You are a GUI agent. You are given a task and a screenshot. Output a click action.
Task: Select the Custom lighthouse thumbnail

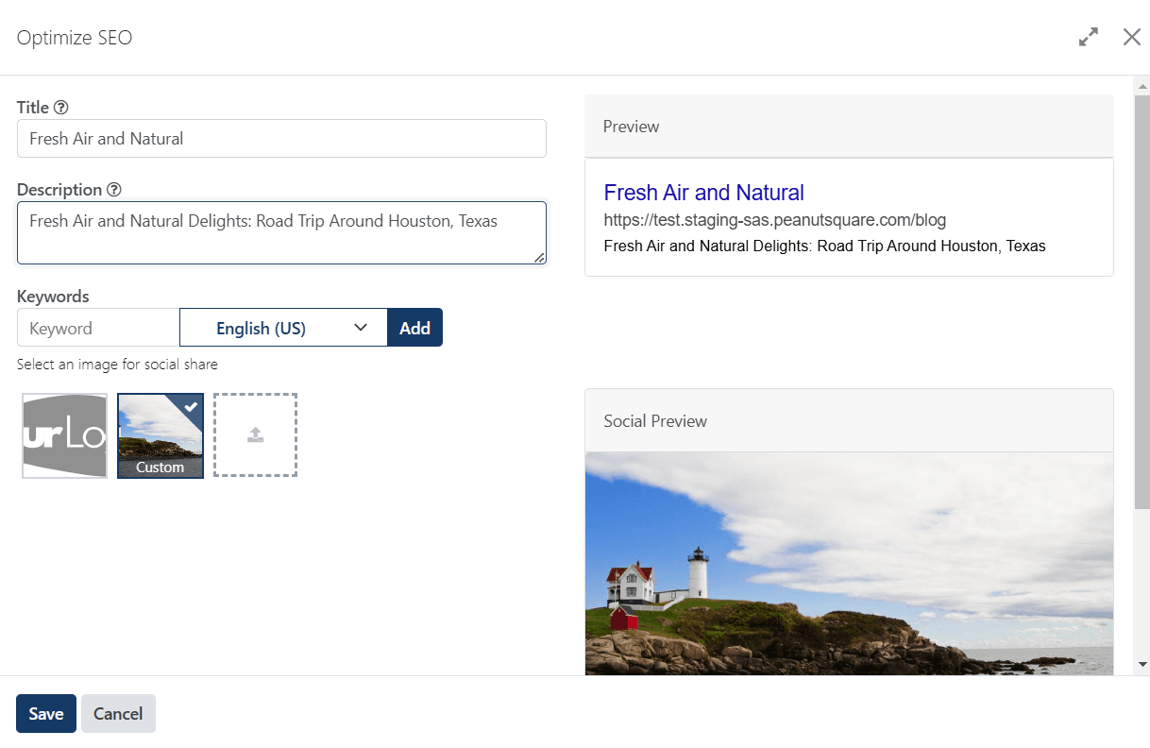click(161, 435)
